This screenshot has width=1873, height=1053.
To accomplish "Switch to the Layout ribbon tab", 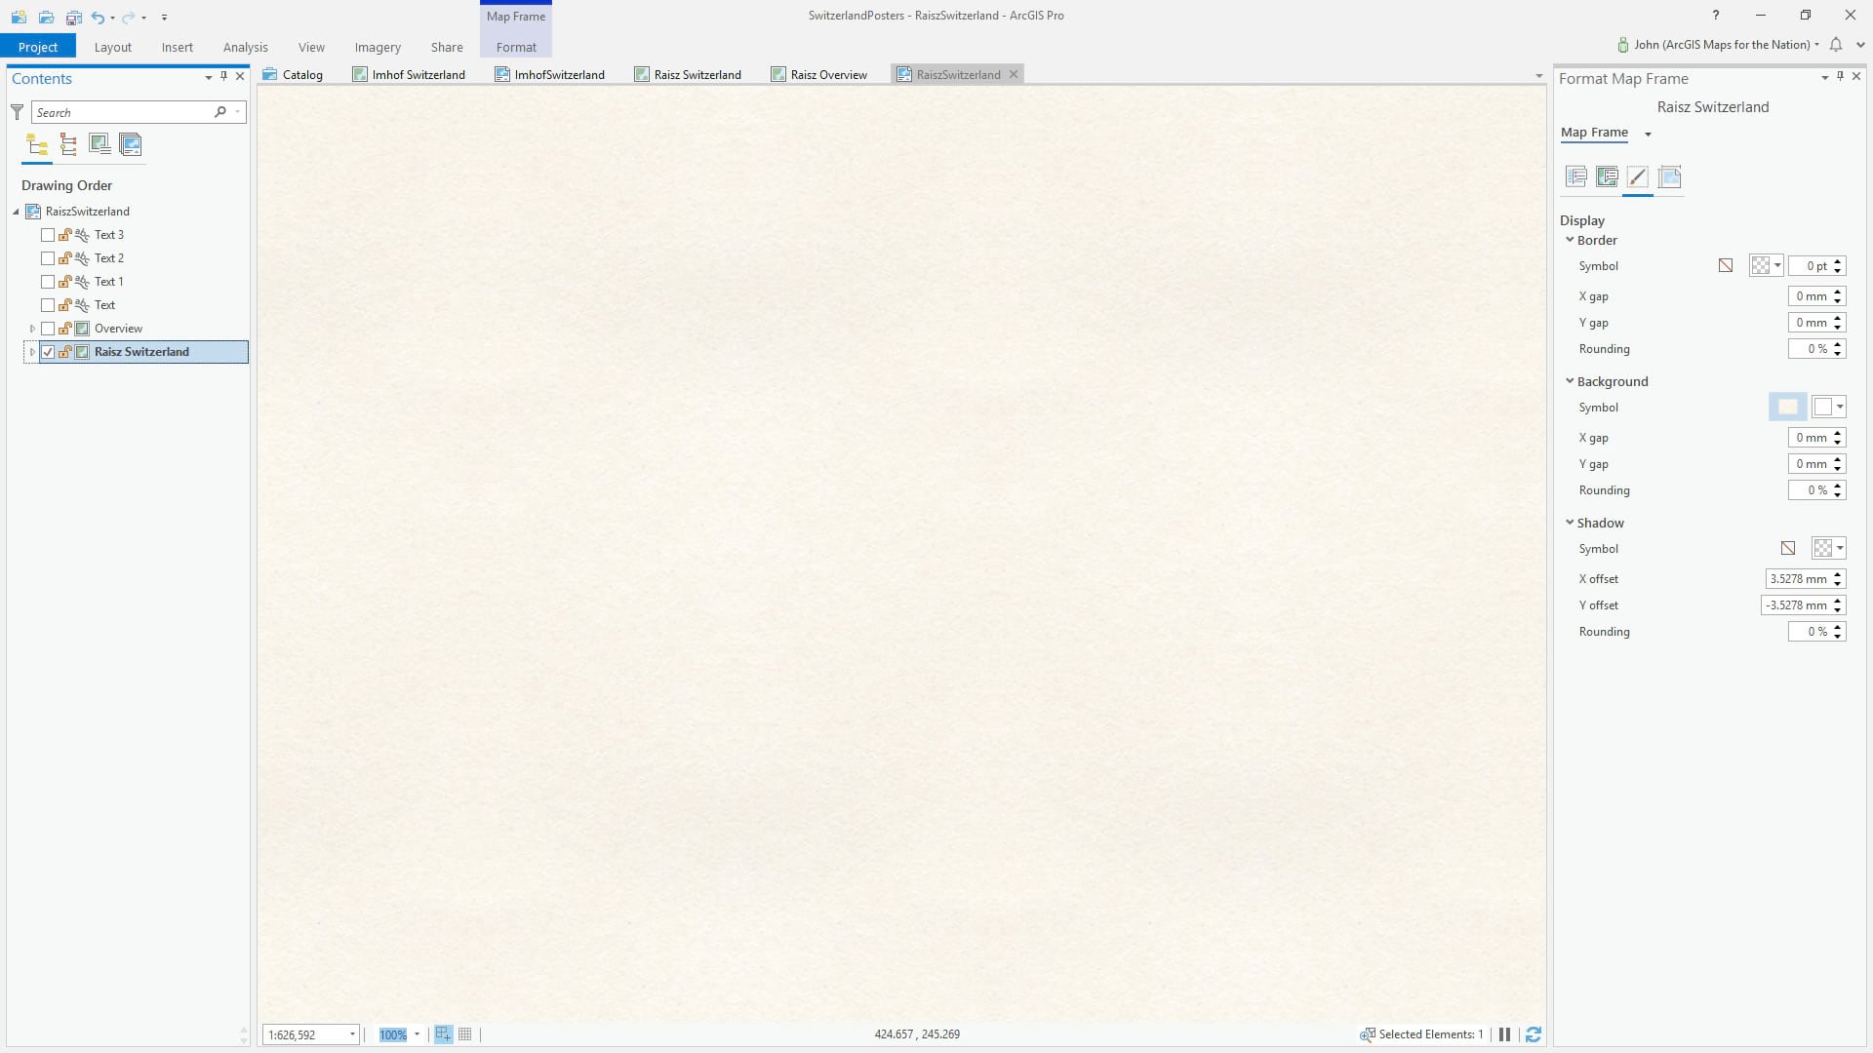I will tap(112, 47).
